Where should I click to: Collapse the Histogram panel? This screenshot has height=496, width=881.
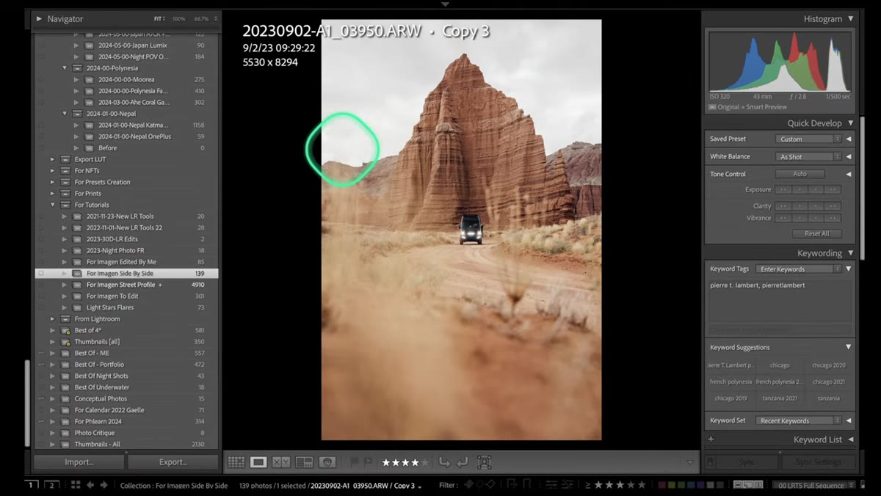point(851,18)
